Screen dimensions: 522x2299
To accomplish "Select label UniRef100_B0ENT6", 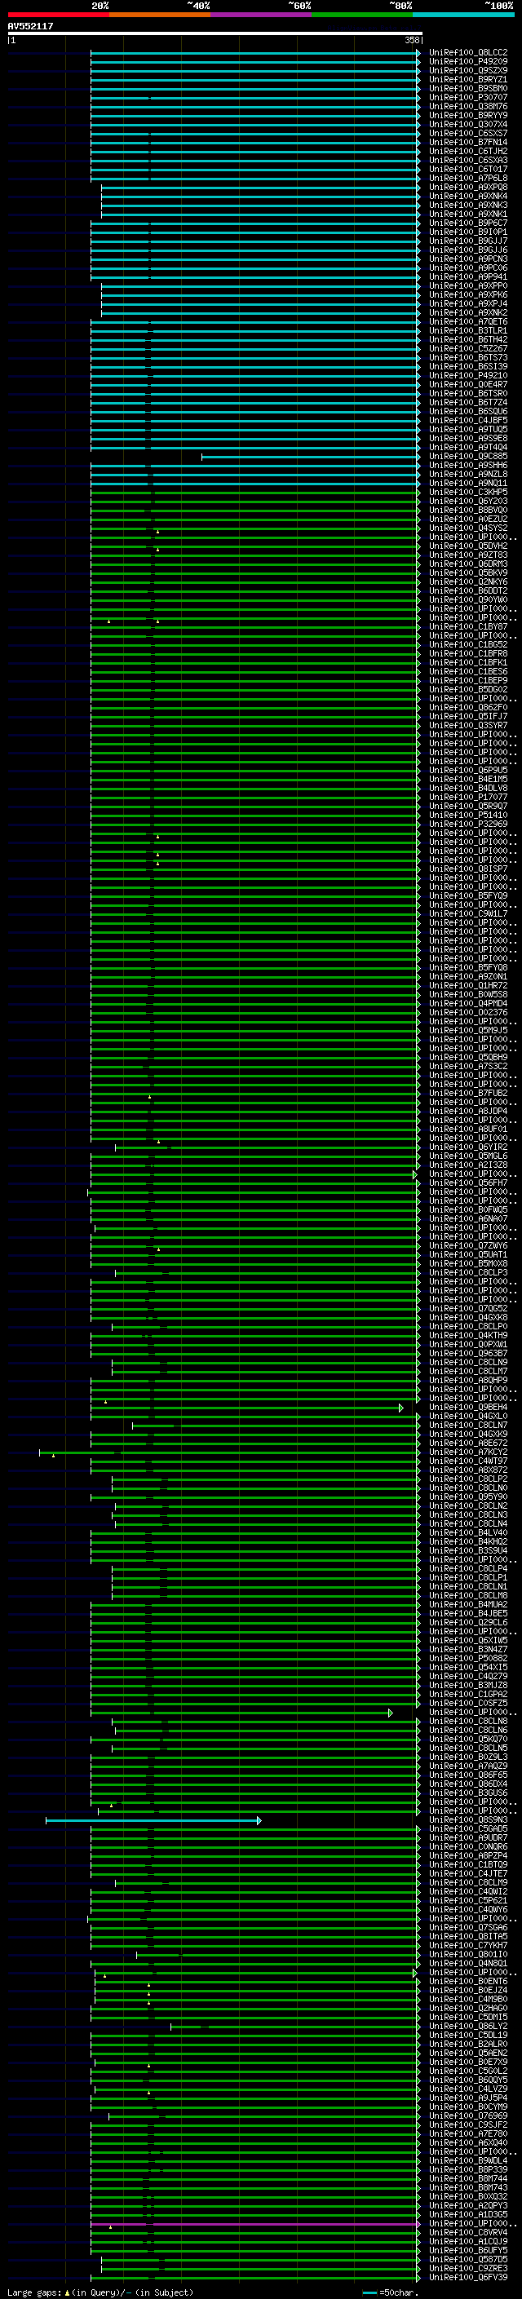I will 468,1981.
